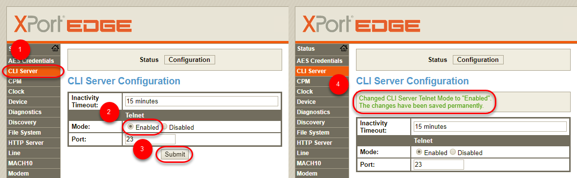Image resolution: width=577 pixels, height=178 pixels.
Task: Click Telnet Port field in right panel
Action: coord(439,165)
